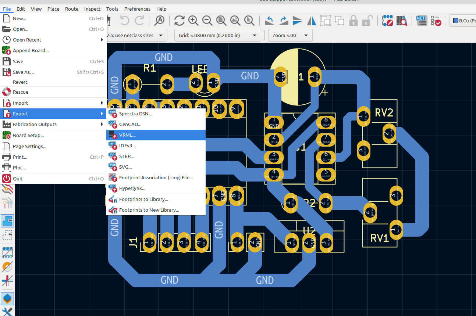Click the B.Cu blue color swatch
This screenshot has height=316, width=476.
[455, 21]
